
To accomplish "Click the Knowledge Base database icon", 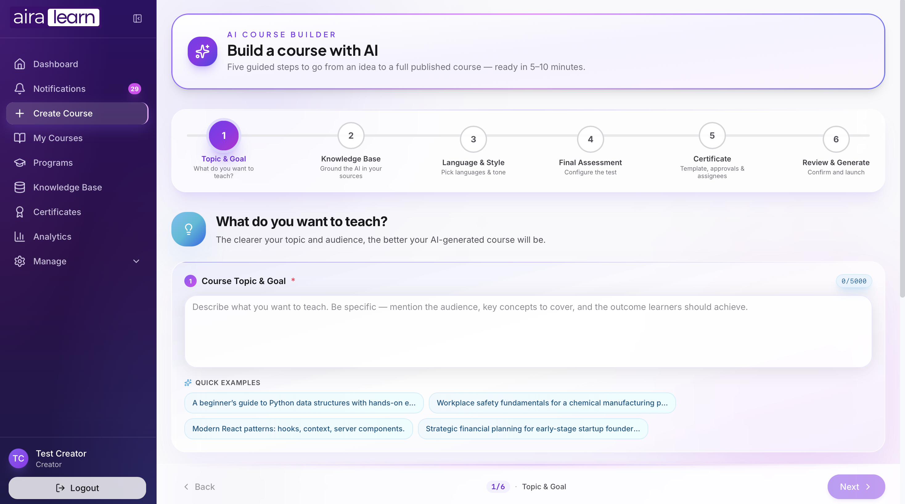I will 20,187.
